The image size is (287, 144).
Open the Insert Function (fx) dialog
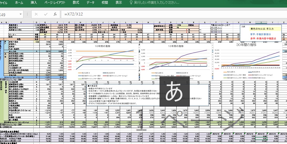pyautogui.click(x=55, y=14)
